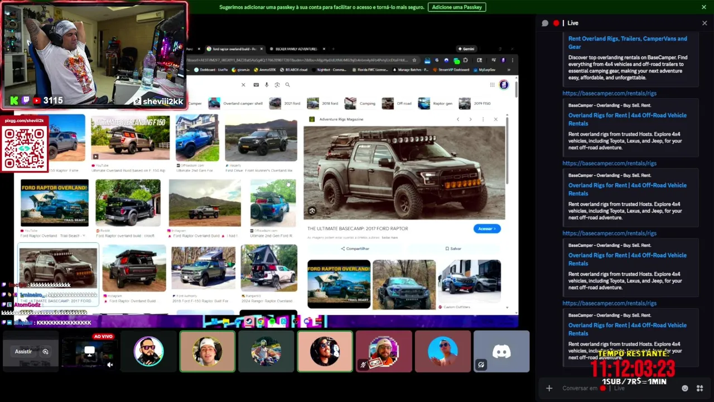Select 'Camping' filter chip
This screenshot has height=402, width=714.
360,103
